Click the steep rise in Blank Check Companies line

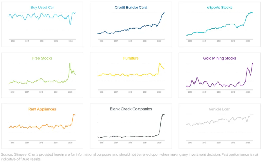coord(161,124)
